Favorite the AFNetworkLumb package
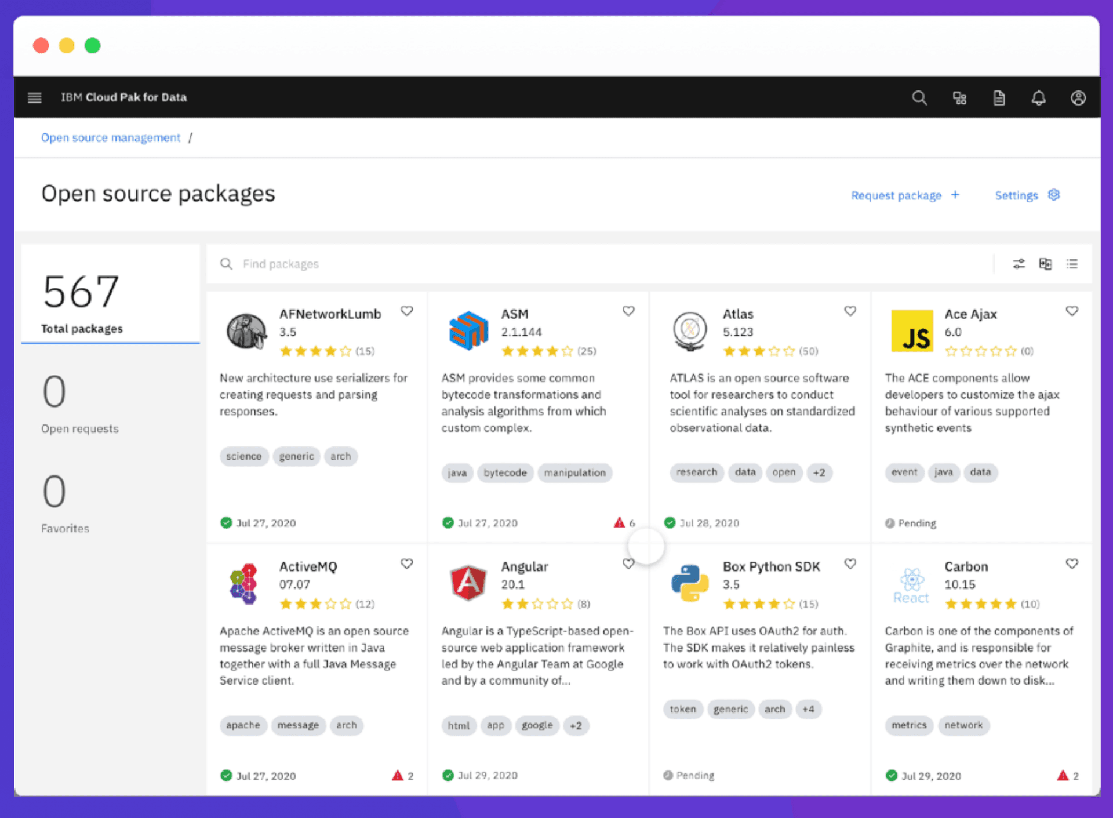The image size is (1113, 818). 407,311
